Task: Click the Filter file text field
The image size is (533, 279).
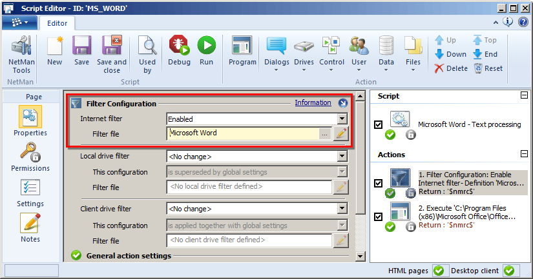Action: coord(244,133)
